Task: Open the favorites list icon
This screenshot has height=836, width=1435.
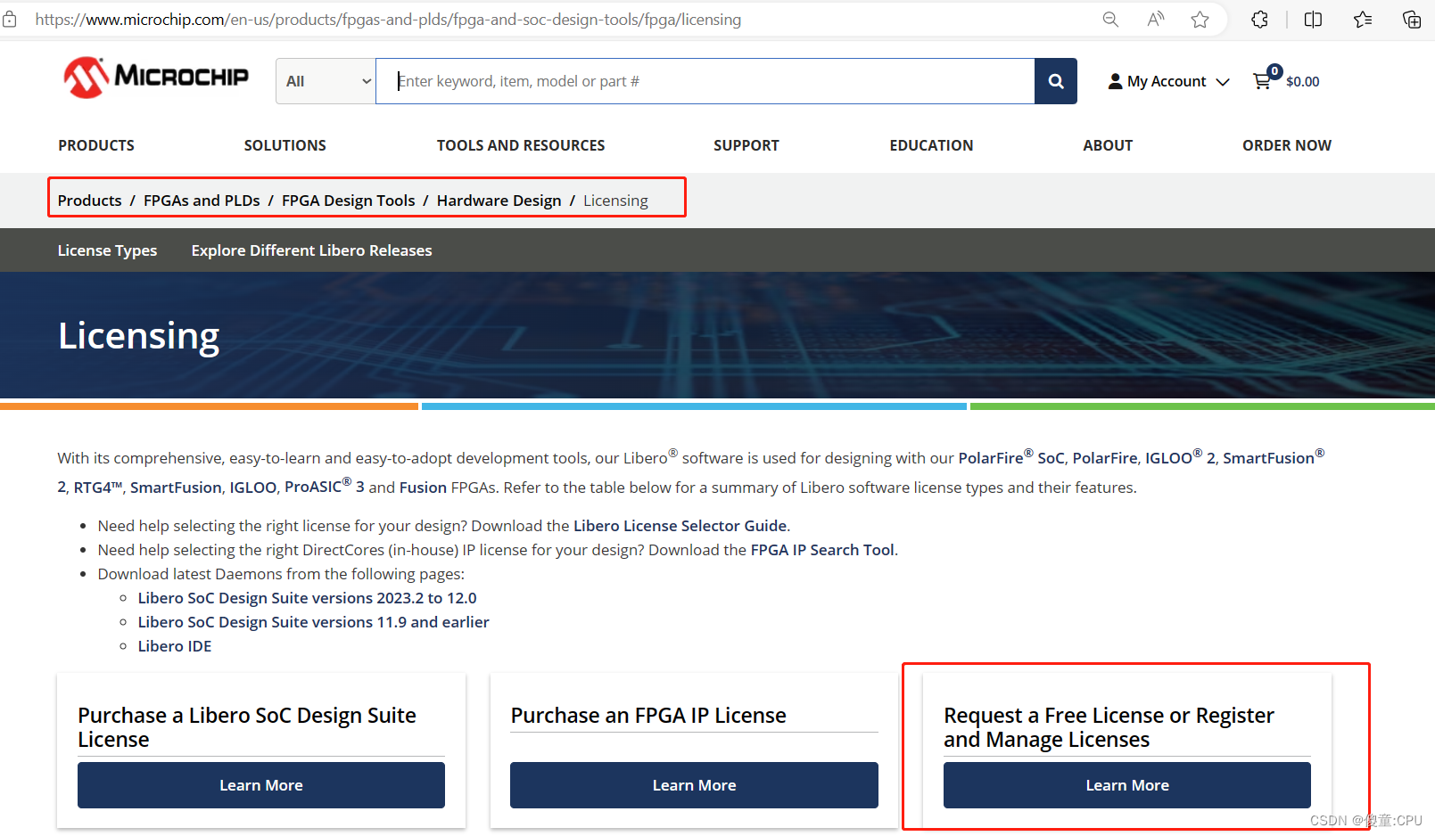Action: coord(1363,20)
